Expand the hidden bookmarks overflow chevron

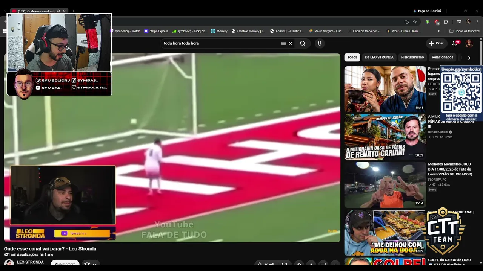point(439,31)
